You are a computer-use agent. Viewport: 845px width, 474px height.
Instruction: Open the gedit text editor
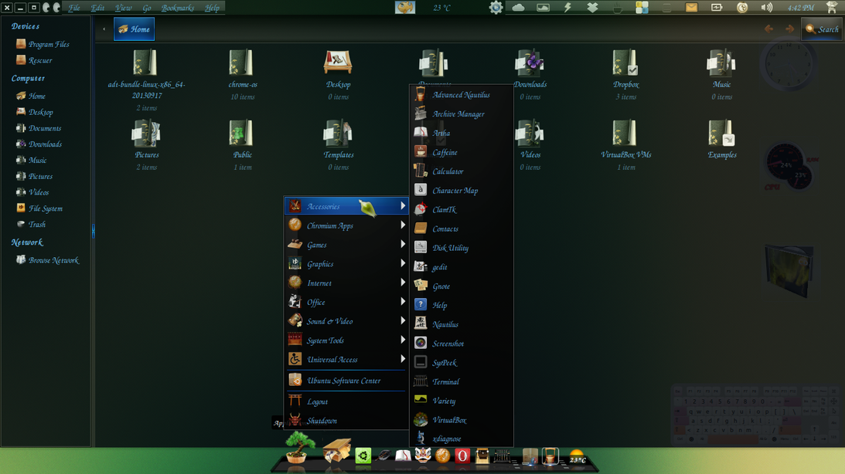point(462,267)
